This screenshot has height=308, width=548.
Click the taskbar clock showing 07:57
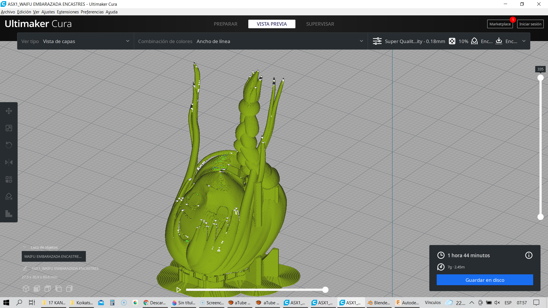tap(522, 303)
